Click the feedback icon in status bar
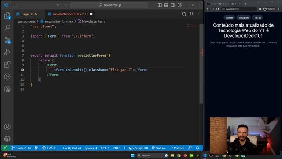This screenshot has height=159, width=282. (190, 148)
